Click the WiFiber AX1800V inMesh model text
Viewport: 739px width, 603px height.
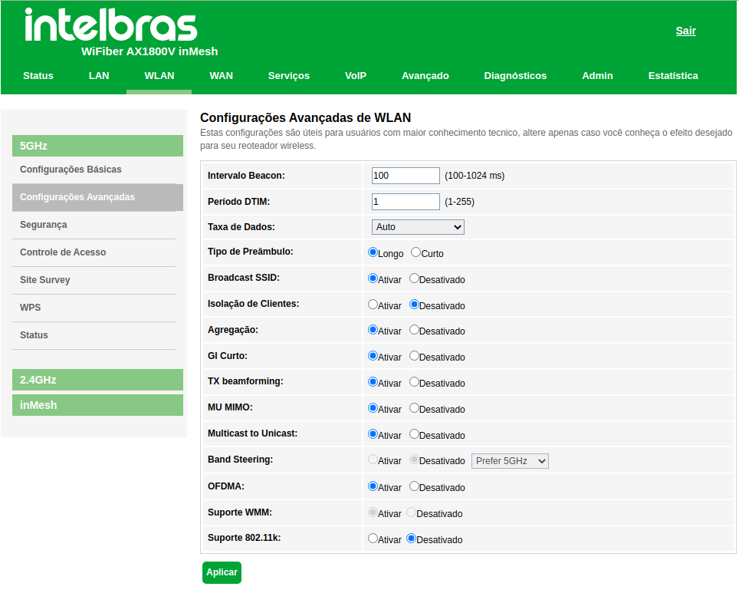click(149, 51)
